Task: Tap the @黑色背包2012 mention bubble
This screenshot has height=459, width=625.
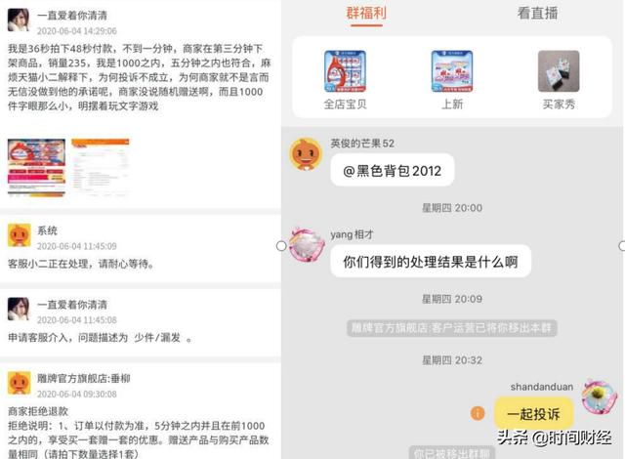Action: click(393, 170)
